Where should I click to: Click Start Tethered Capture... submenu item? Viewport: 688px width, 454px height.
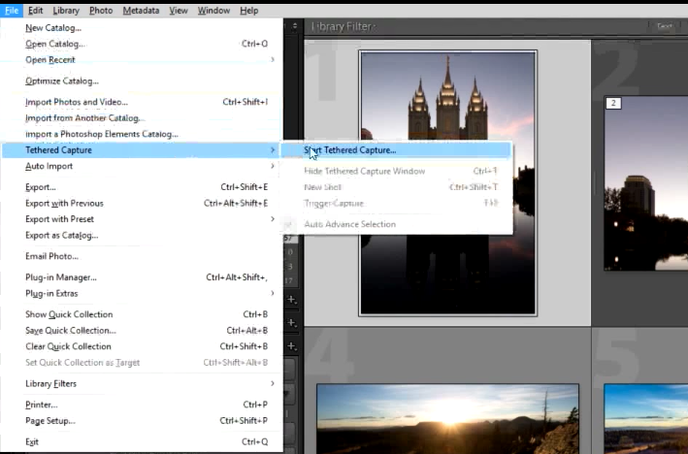point(396,150)
